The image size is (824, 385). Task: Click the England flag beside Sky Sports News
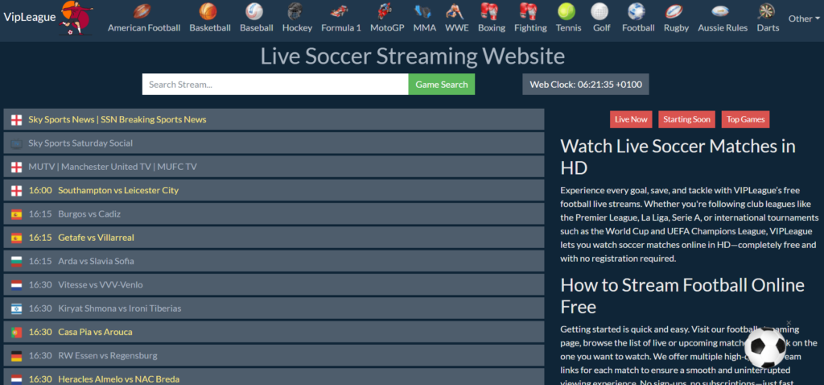pyautogui.click(x=16, y=120)
